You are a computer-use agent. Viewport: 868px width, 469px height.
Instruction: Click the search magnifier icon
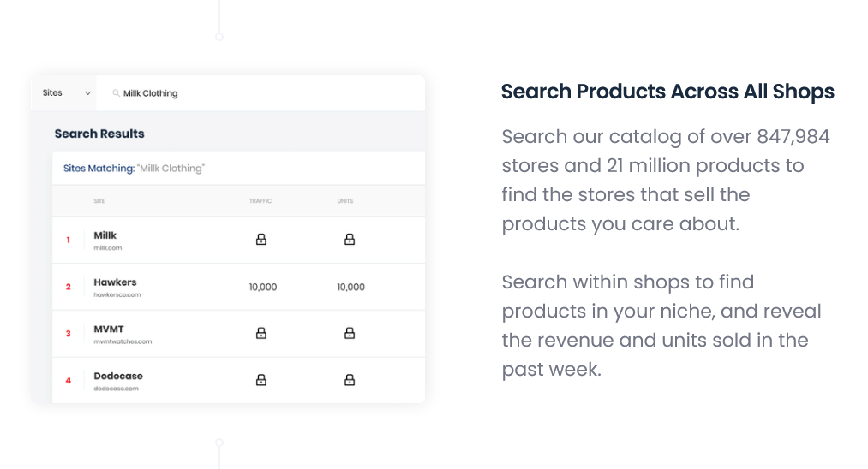click(116, 93)
